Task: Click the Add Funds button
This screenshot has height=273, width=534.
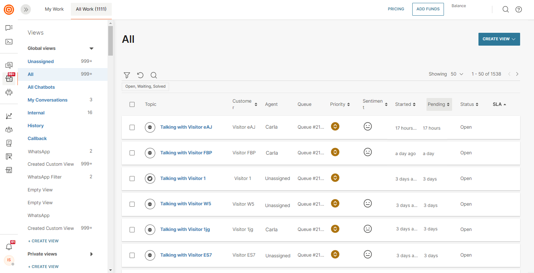Action: [428, 9]
